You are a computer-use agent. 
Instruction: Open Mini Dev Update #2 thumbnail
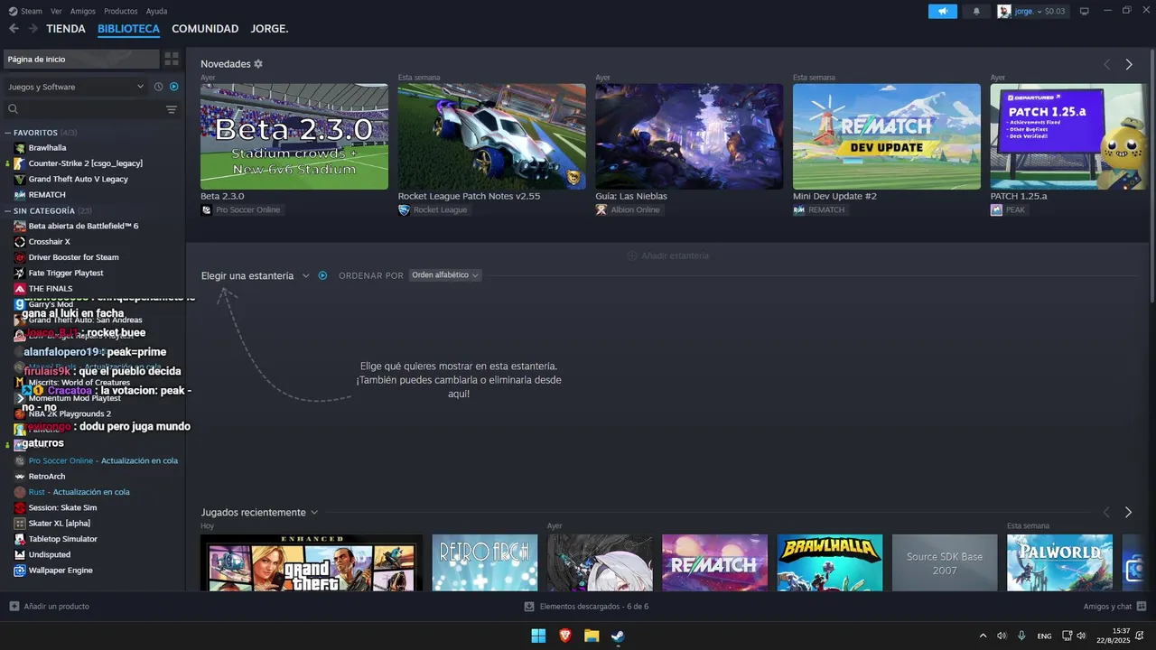point(887,136)
